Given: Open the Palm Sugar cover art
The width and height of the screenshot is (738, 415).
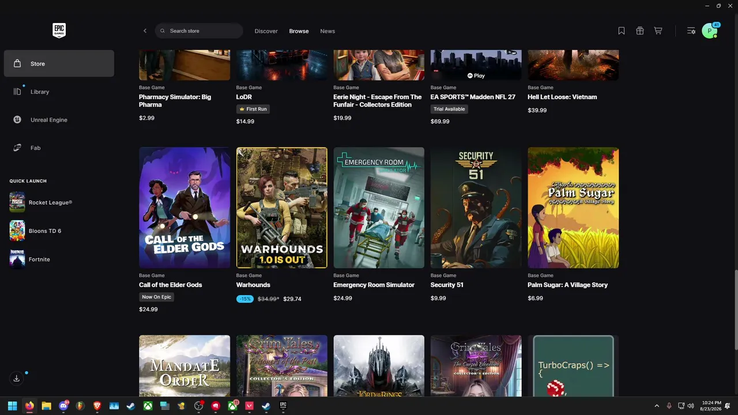Looking at the screenshot, I should pyautogui.click(x=573, y=207).
